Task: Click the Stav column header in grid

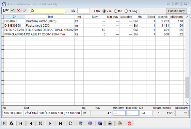Action: [95, 17]
